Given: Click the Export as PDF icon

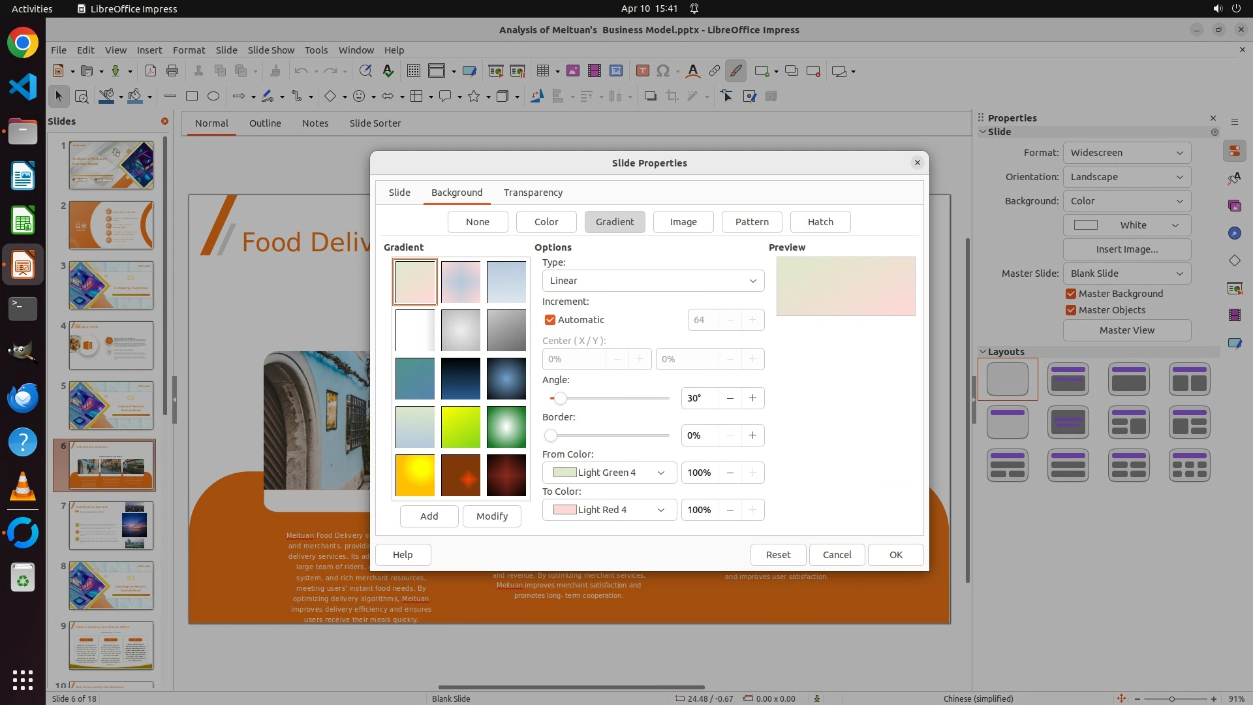Looking at the screenshot, I should (x=151, y=71).
